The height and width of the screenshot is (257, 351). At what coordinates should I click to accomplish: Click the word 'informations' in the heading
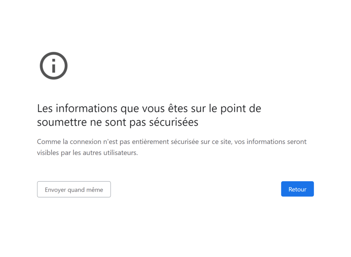point(86,109)
